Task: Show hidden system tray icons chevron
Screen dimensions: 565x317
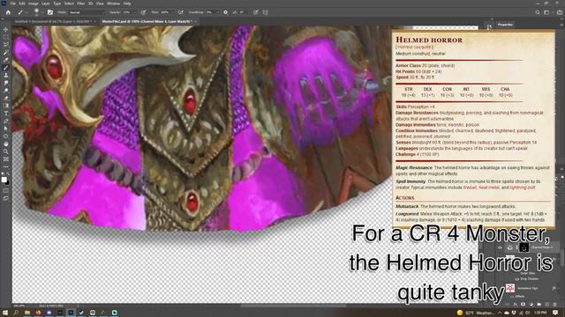Action: click(500, 313)
